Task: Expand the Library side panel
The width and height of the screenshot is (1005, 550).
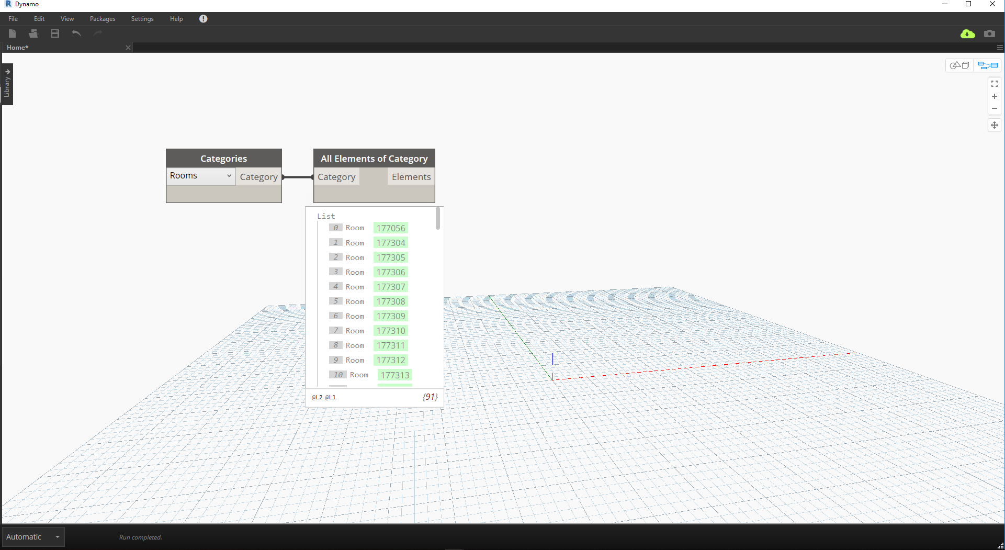Action: pos(7,84)
